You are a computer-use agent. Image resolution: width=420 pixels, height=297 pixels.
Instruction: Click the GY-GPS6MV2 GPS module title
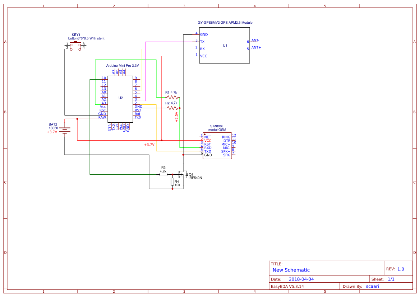coord(225,23)
